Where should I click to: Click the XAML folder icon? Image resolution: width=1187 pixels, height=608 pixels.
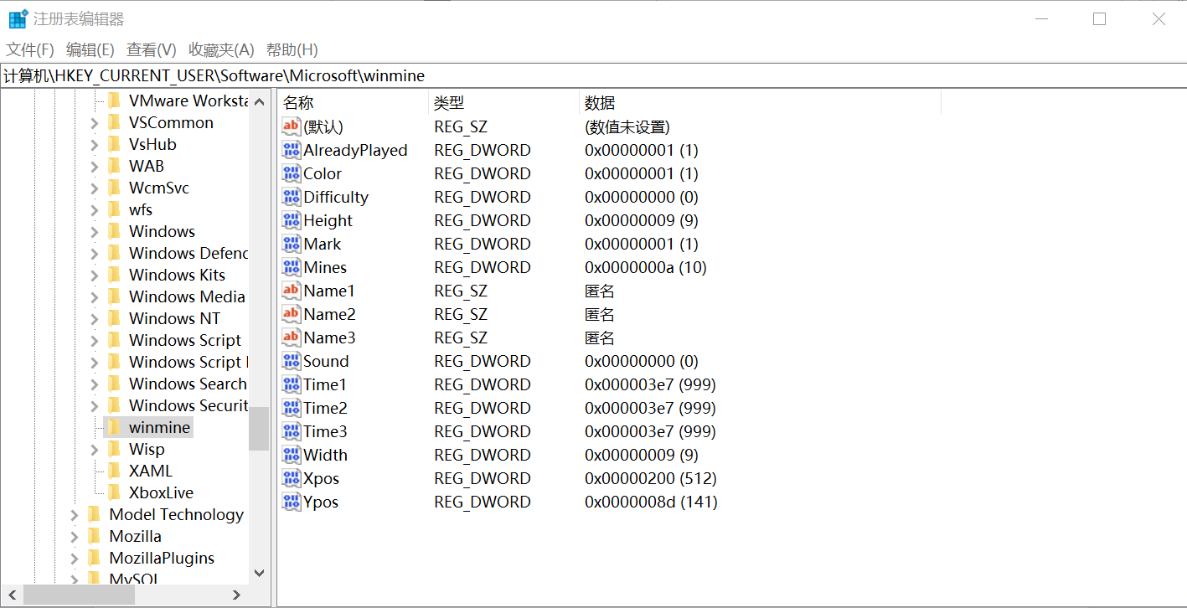pos(114,471)
